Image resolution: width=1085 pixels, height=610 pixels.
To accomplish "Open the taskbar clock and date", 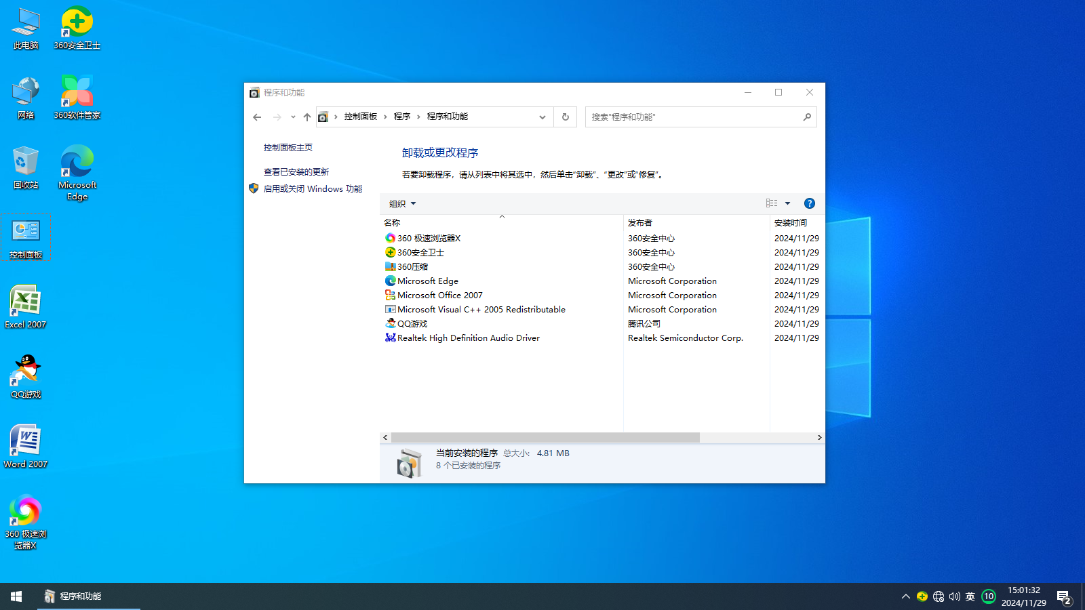I will (x=1024, y=596).
